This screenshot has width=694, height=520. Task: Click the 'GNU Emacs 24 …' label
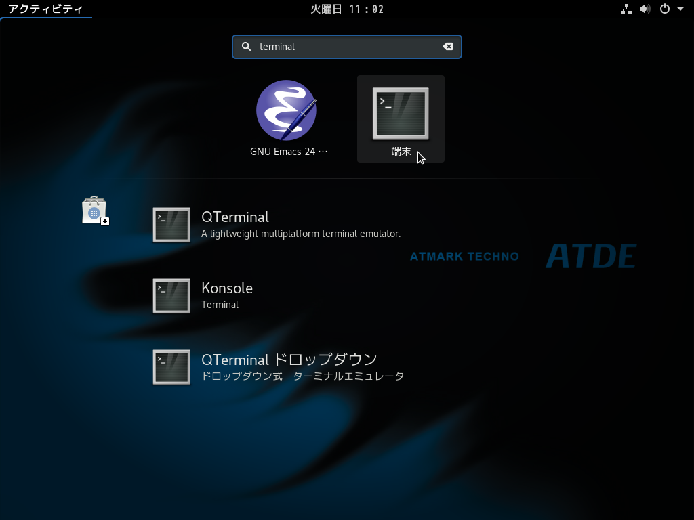coord(289,152)
